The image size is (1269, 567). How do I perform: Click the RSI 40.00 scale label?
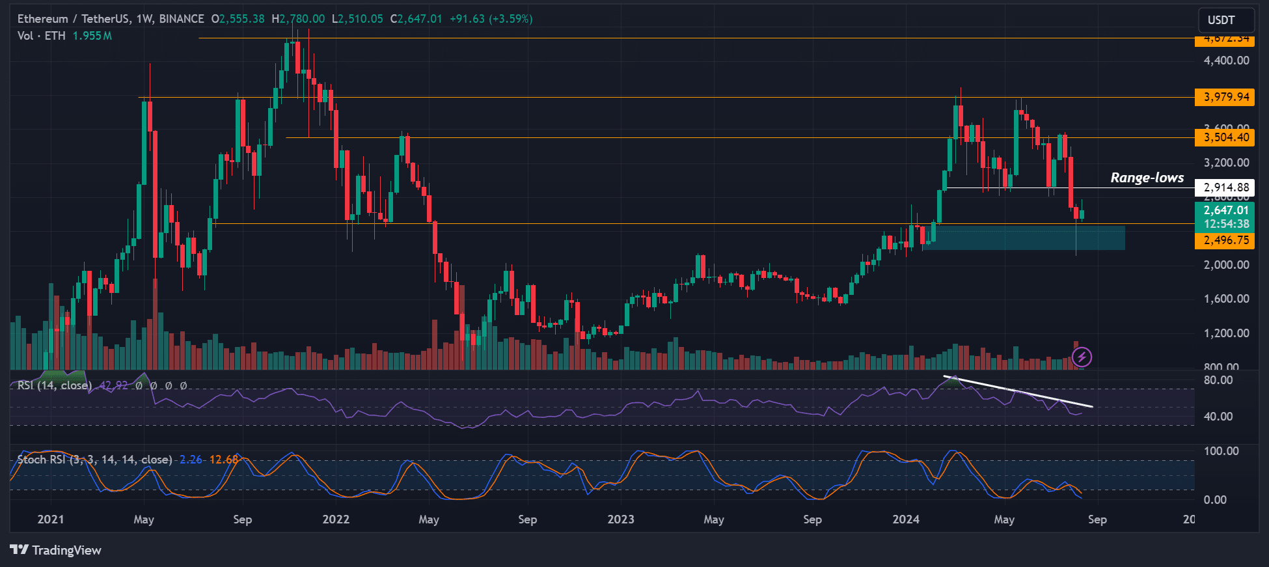[x=1218, y=417]
